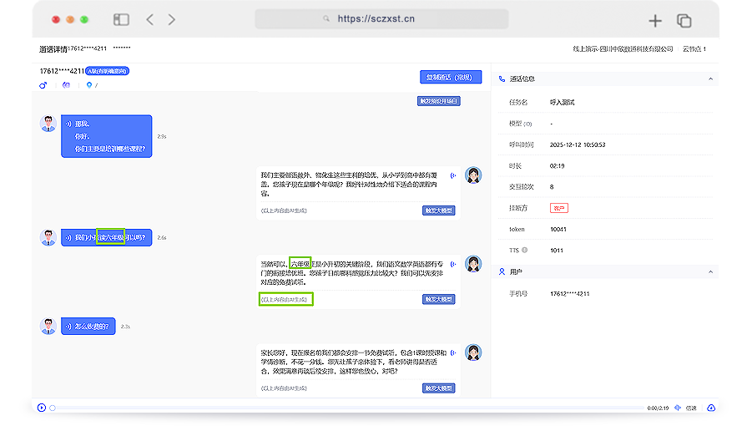752x436 pixels.
Task: Collapse the 通话信息 section
Action: [710, 79]
